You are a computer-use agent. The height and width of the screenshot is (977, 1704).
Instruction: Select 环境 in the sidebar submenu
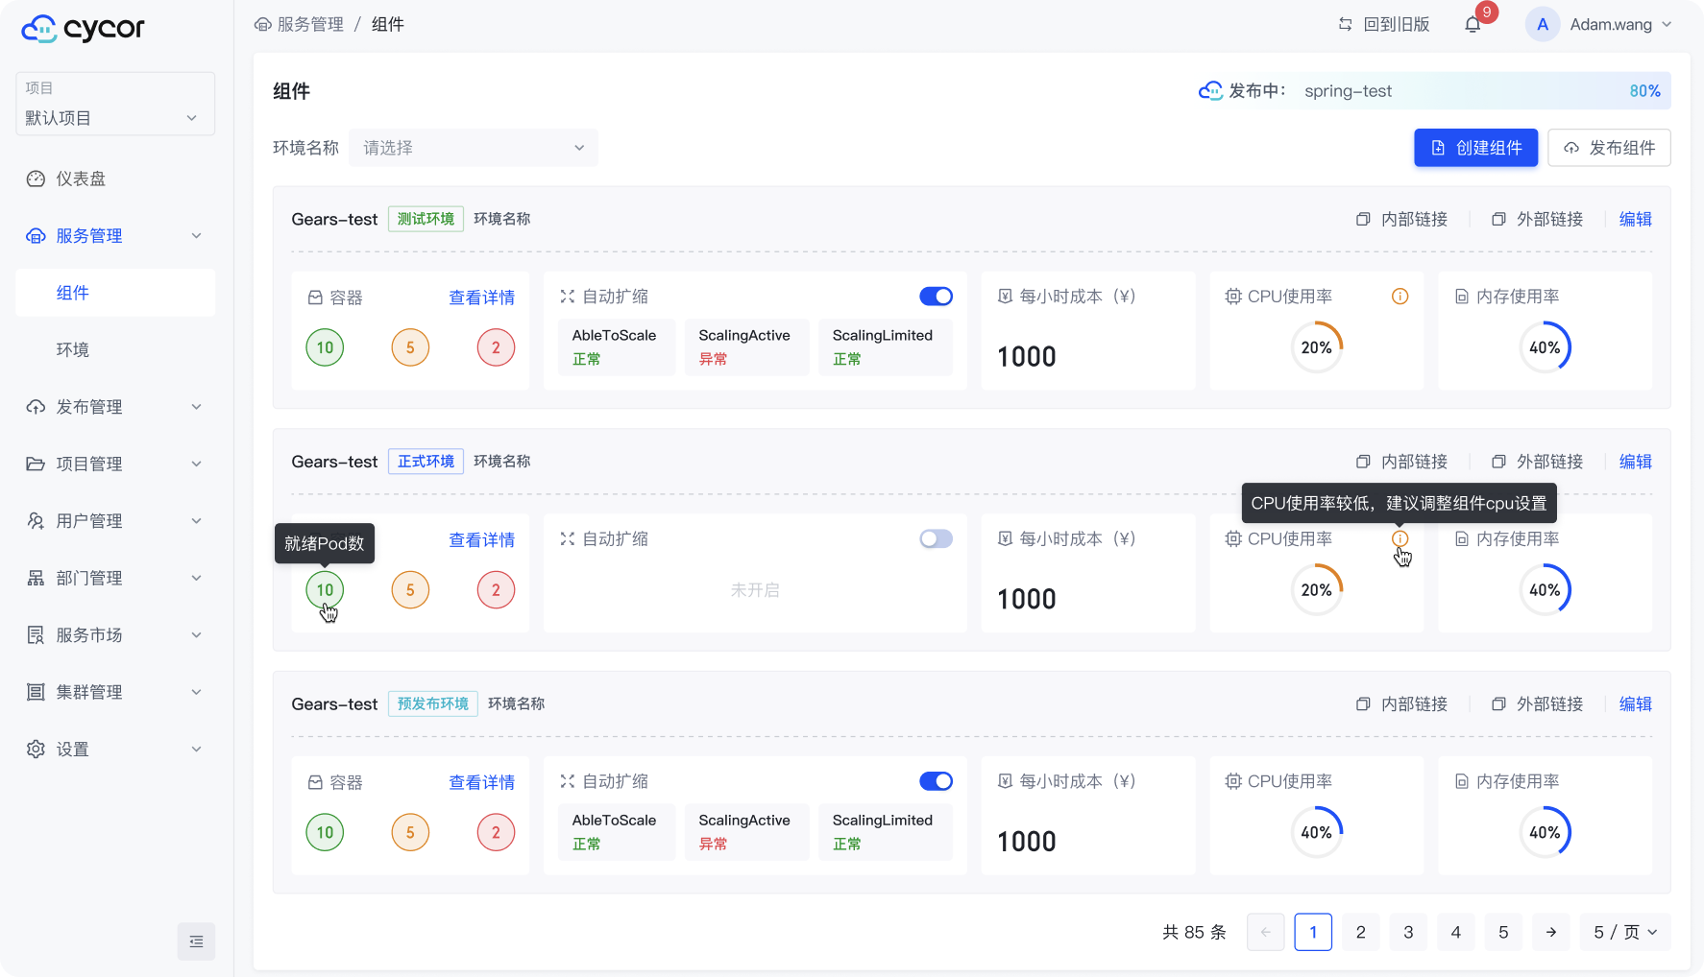[73, 349]
